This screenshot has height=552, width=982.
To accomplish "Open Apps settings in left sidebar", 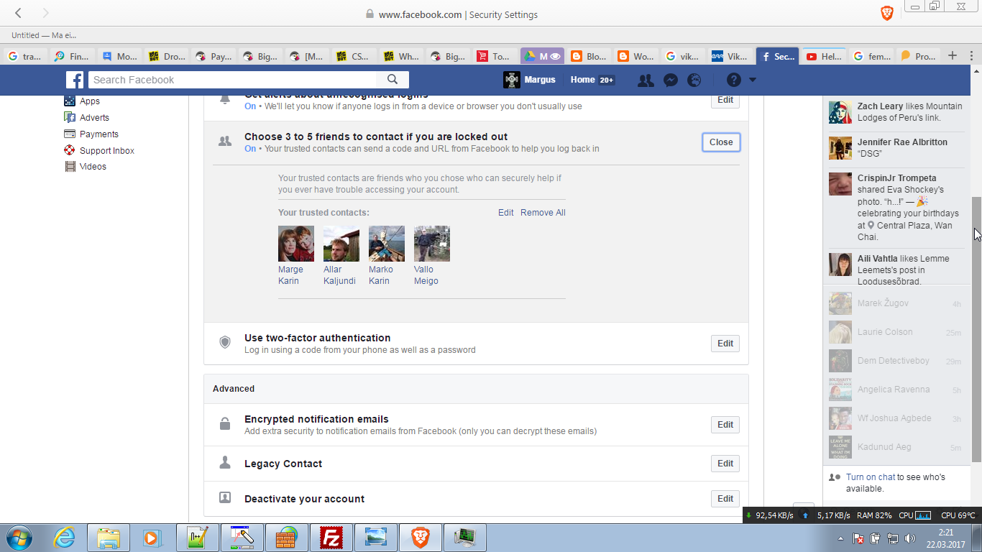I will [x=90, y=101].
